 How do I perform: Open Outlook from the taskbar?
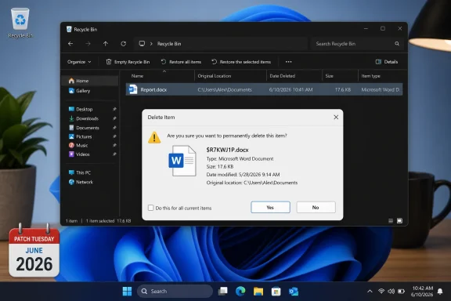point(294,292)
